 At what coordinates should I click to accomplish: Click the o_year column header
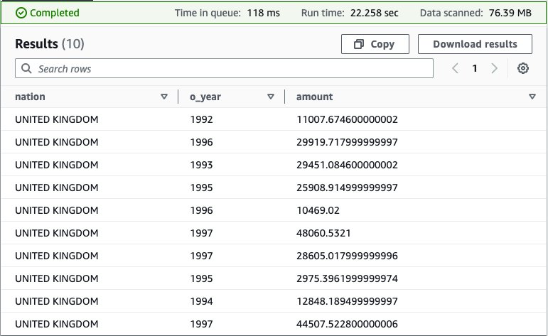(x=205, y=97)
